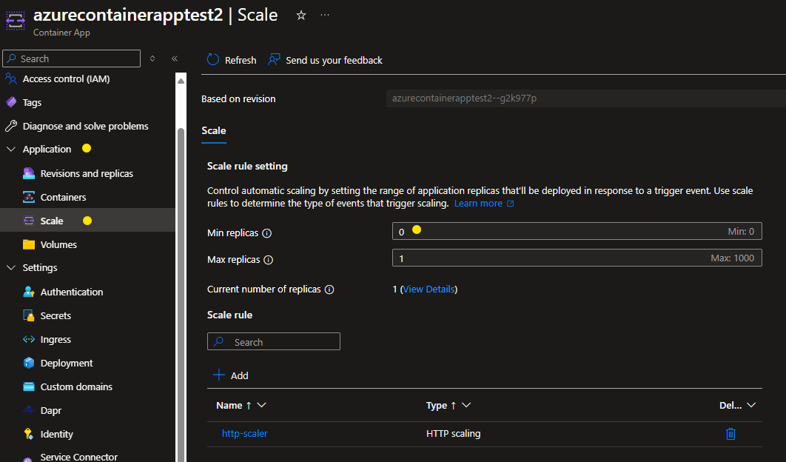Open the ellipsis overflow menu in the header
The height and width of the screenshot is (462, 786).
[324, 14]
